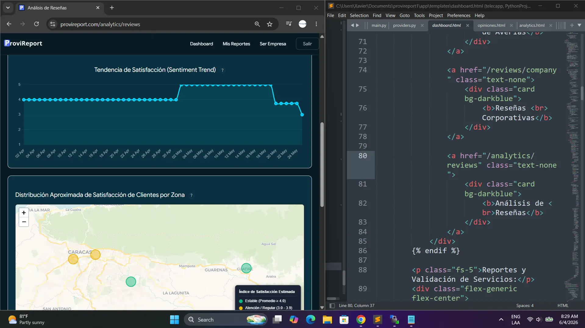
Task: Switch to the providers.py tab
Action: (404, 25)
